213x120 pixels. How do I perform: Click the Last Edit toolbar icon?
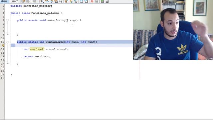pos(23,1)
